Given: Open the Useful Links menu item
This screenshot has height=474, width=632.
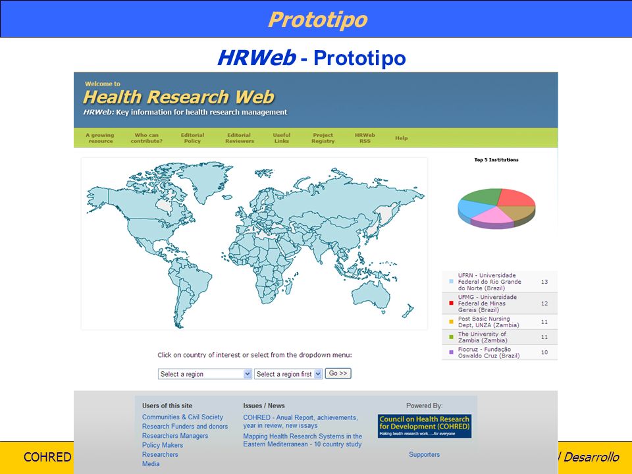Looking at the screenshot, I should pos(281,138).
